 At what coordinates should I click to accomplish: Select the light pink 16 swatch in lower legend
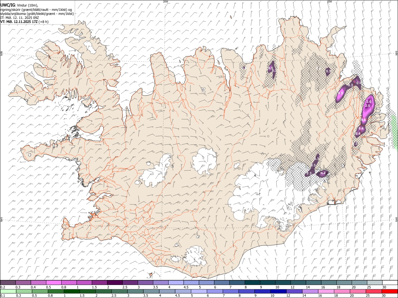coord(326,291)
